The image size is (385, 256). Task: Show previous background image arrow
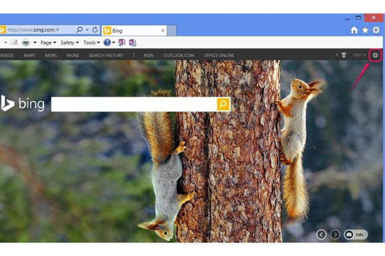(x=322, y=234)
